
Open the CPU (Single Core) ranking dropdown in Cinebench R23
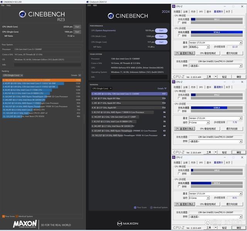(13, 75)
